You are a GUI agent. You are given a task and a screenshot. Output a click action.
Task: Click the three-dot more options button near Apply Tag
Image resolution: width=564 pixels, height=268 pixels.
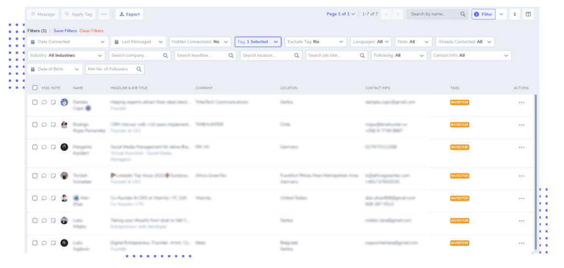pos(104,14)
